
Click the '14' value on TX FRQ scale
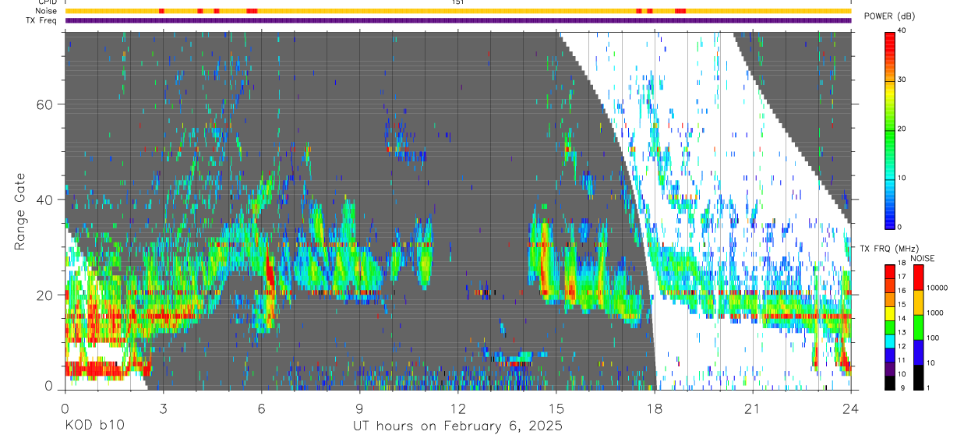[902, 318]
